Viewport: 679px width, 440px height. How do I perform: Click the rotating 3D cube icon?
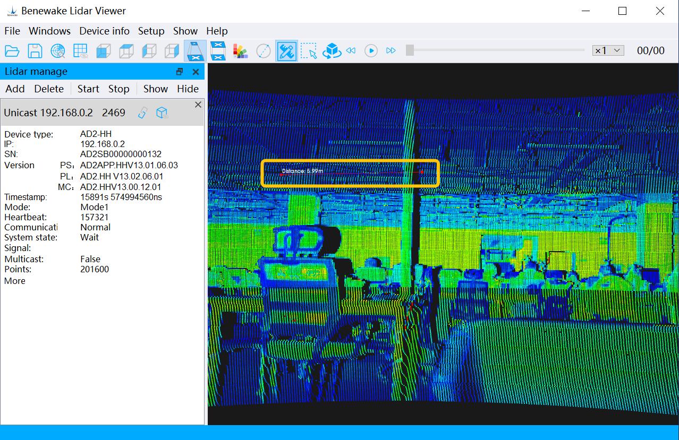[332, 51]
